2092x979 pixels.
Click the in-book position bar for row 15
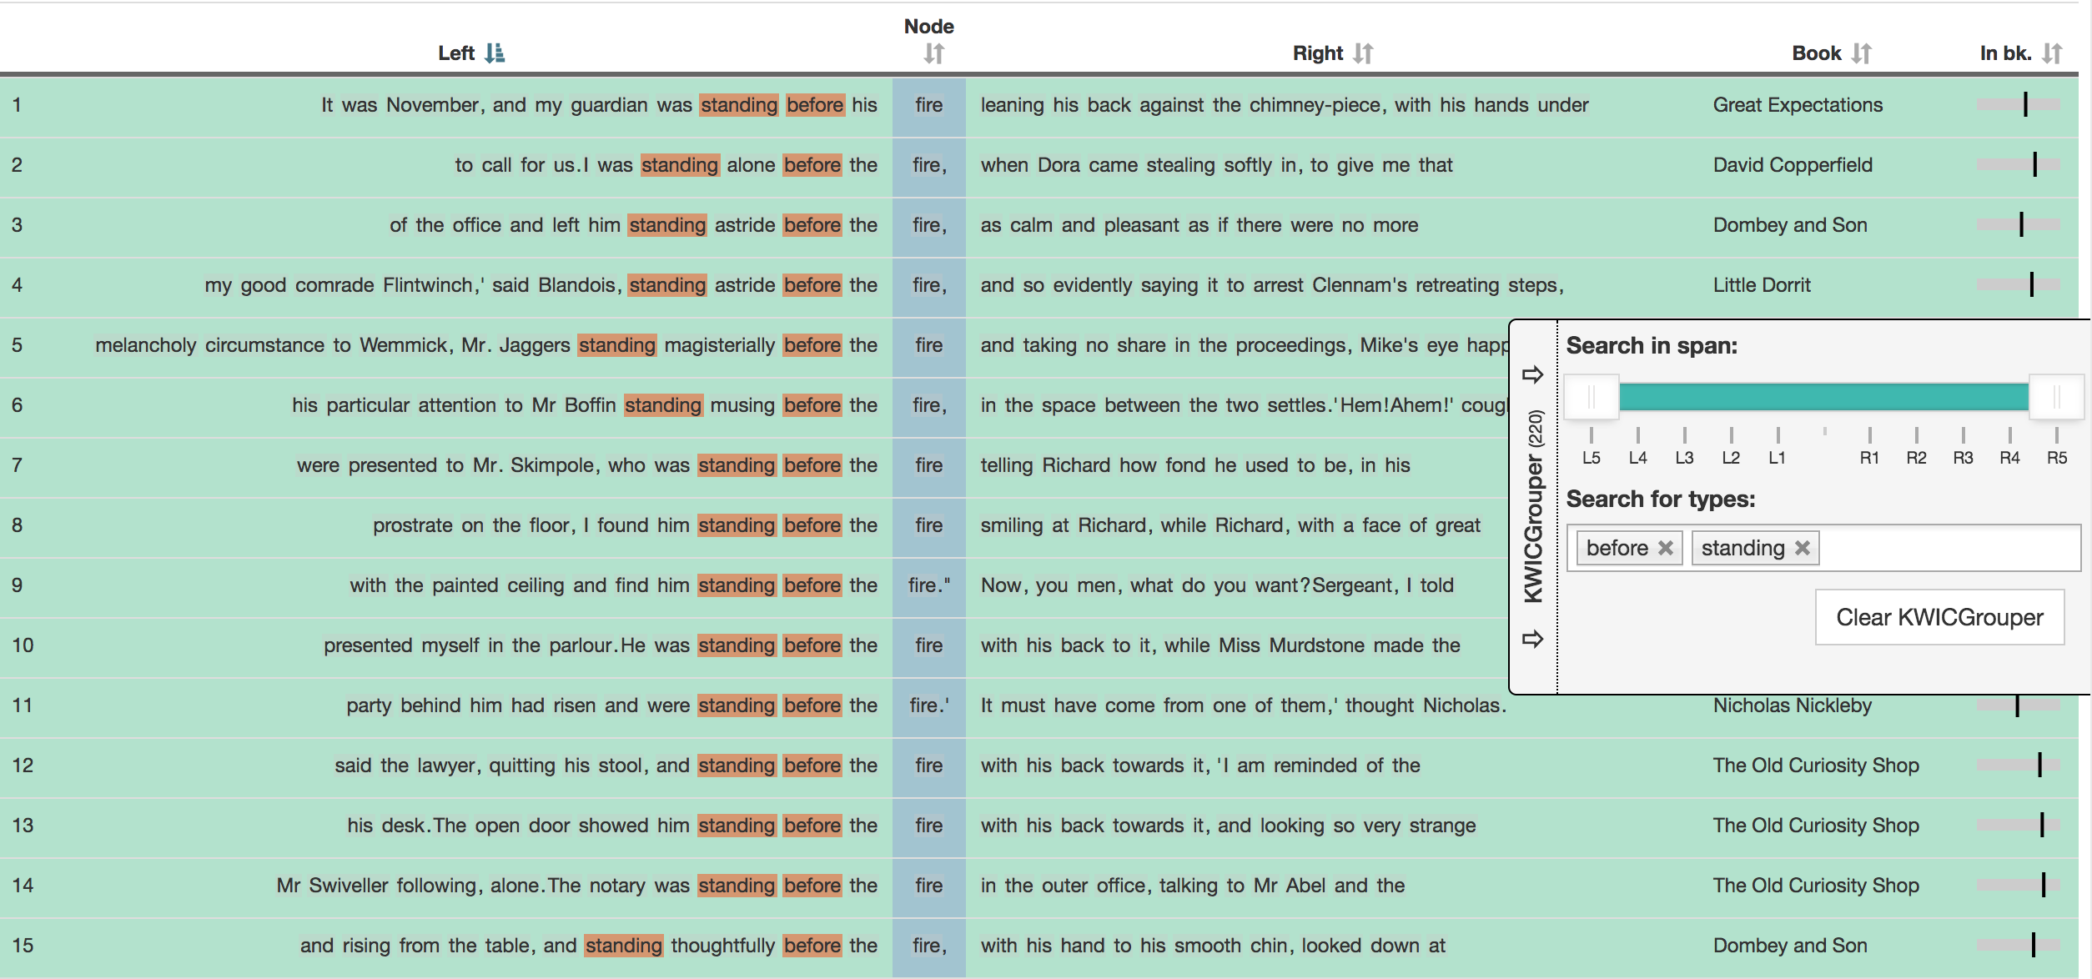coord(2019,945)
